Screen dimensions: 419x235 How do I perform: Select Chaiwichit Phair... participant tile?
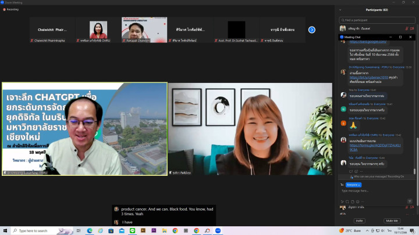pos(52,30)
